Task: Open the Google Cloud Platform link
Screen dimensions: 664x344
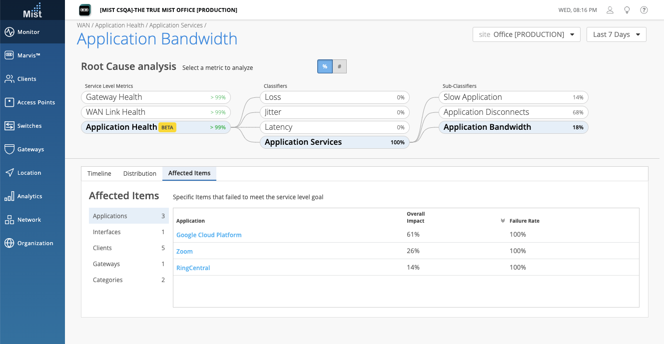Action: point(209,235)
